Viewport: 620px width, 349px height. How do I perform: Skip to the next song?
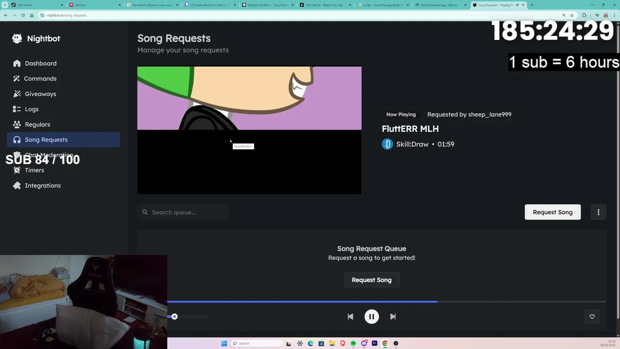tap(393, 317)
